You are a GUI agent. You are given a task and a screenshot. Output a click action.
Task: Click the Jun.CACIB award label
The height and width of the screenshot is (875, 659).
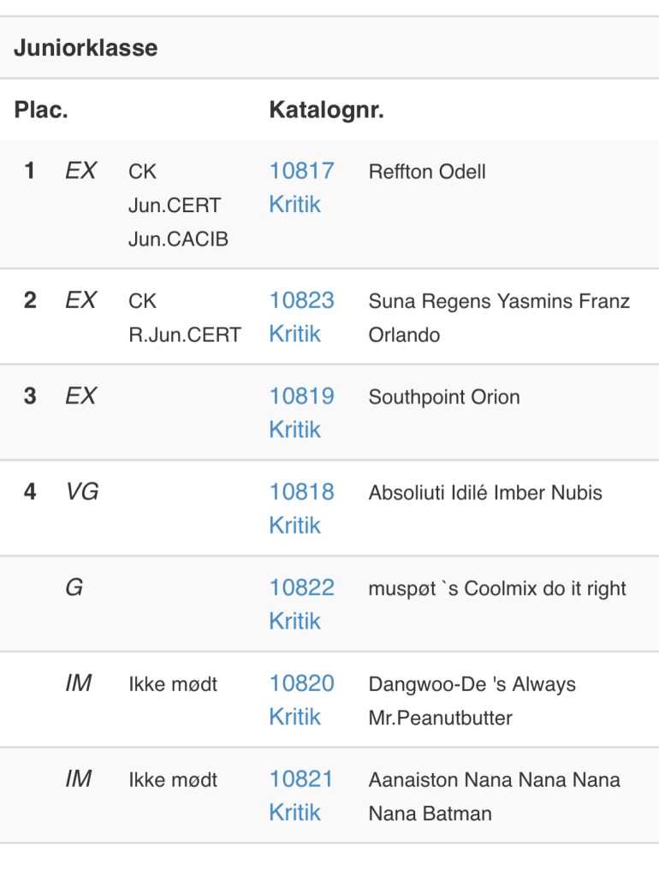click(x=178, y=239)
